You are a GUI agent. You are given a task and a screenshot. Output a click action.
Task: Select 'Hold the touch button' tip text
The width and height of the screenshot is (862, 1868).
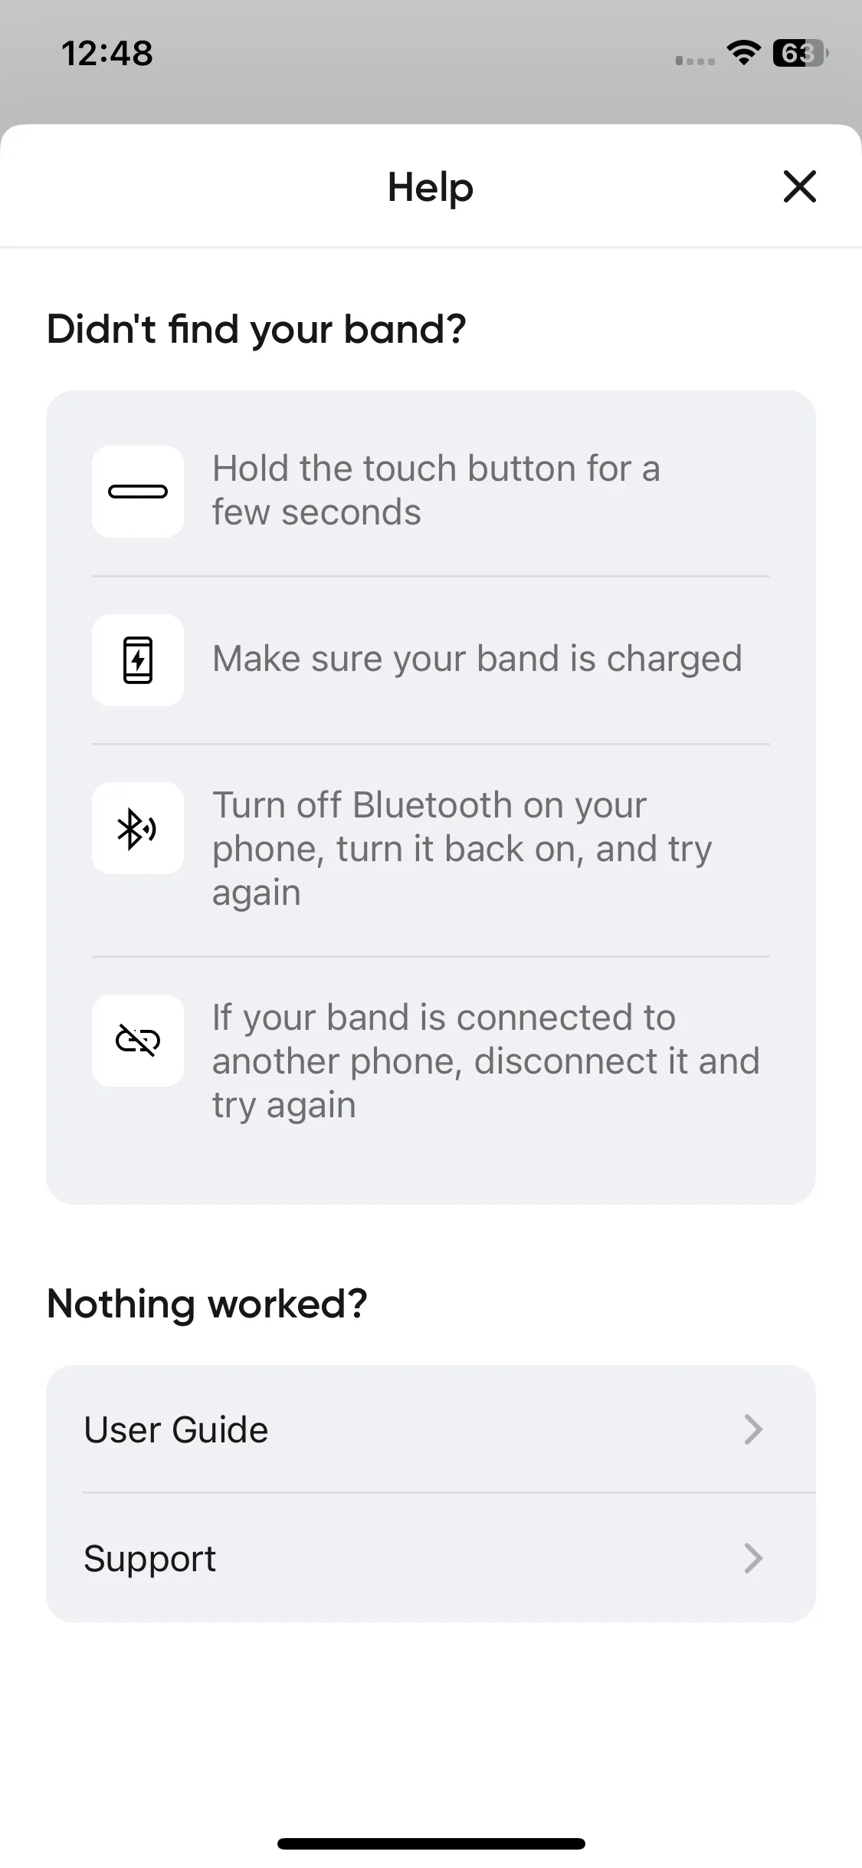[x=436, y=490]
